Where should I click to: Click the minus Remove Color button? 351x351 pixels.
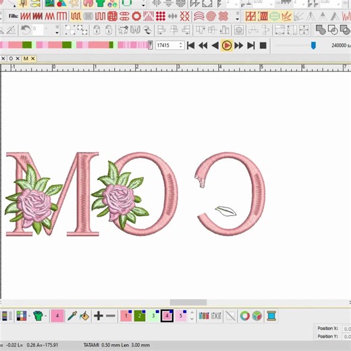[111, 316]
